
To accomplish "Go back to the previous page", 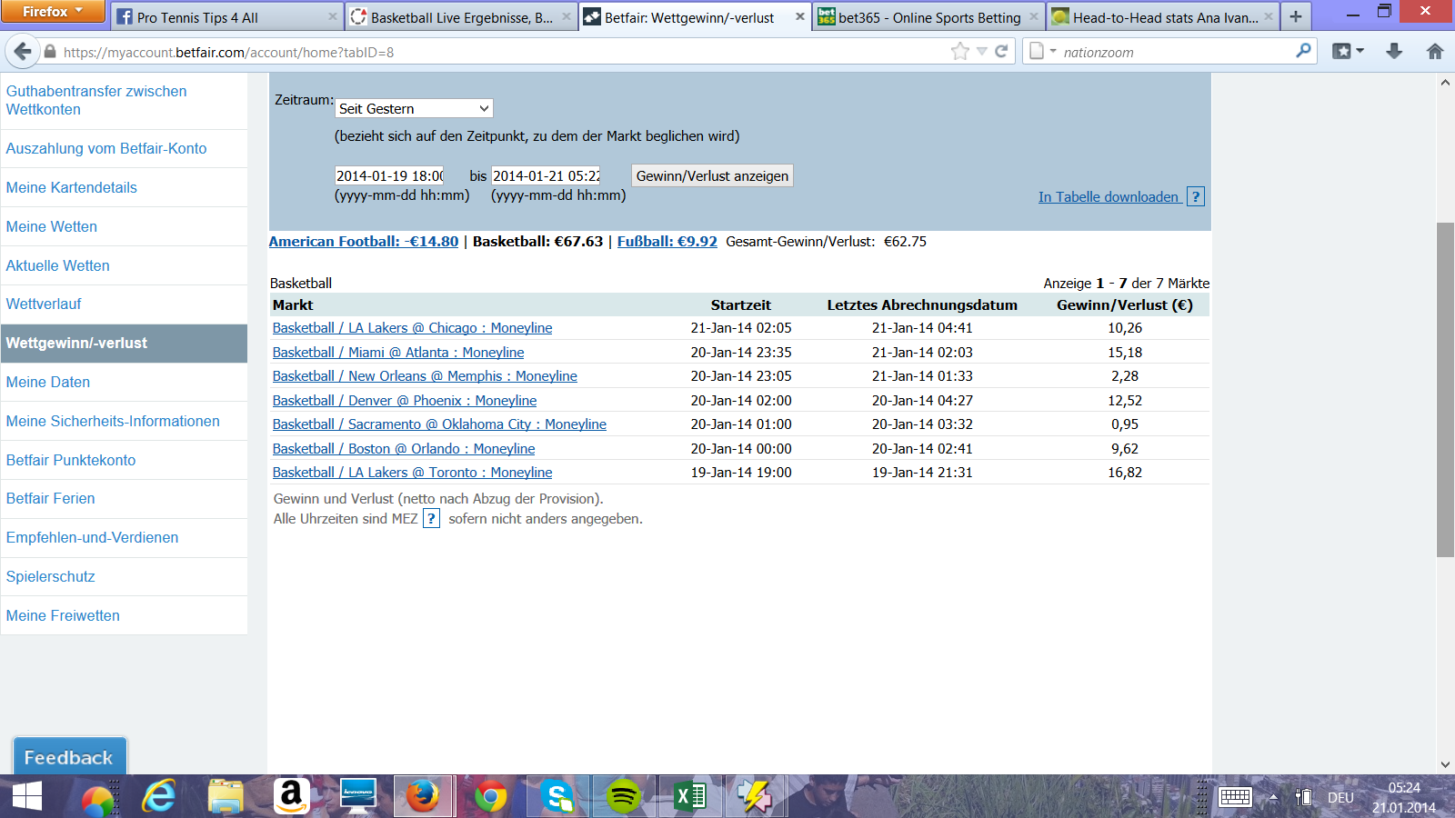I will (23, 52).
